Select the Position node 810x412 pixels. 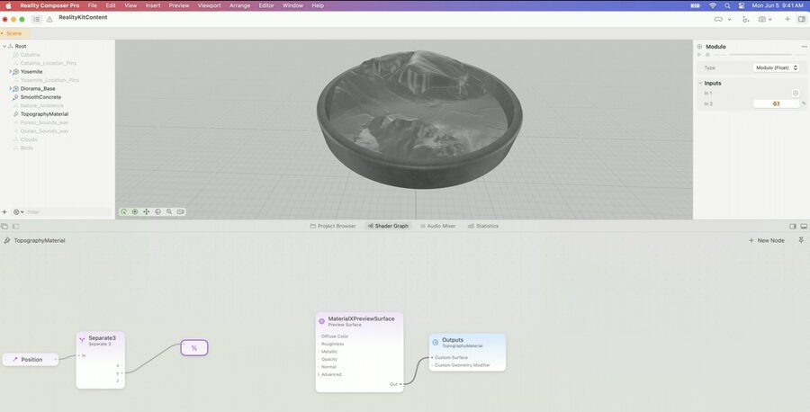31,359
